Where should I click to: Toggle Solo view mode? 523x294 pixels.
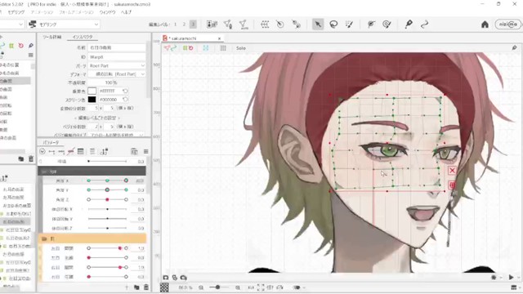coord(241,48)
